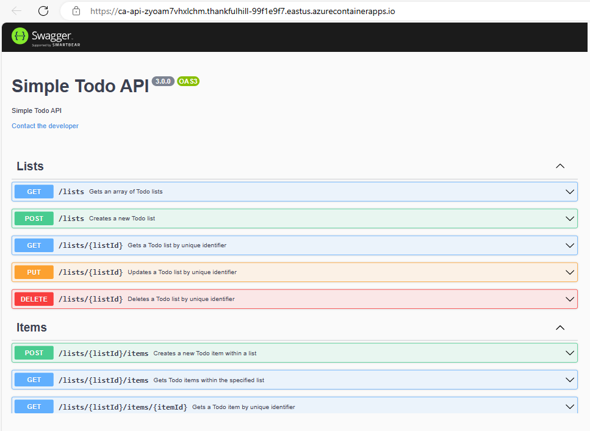Click the /lists path in the POST row
The width and height of the screenshot is (590, 431).
point(71,219)
